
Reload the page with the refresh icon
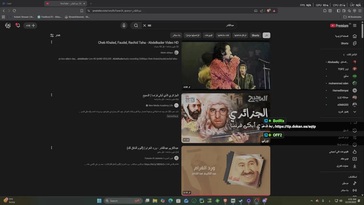(x=14, y=11)
